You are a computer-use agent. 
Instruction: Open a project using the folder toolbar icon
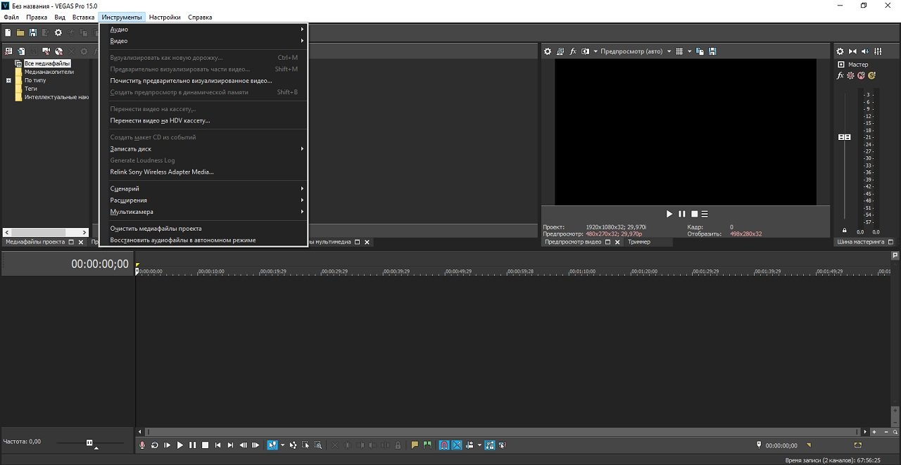20,32
